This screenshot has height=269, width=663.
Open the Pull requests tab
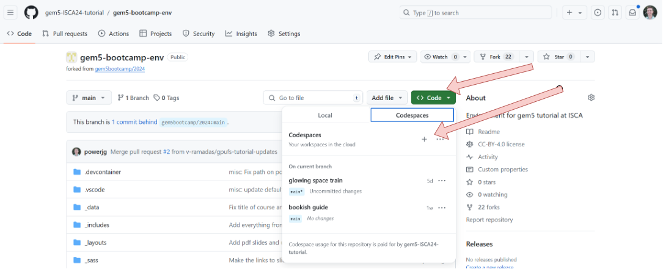point(65,34)
